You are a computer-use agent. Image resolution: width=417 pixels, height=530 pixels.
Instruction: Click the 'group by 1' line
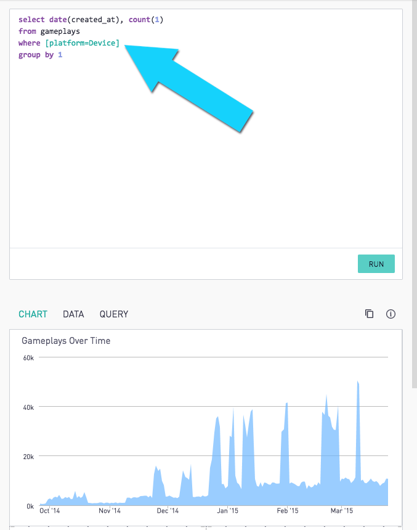(x=41, y=55)
